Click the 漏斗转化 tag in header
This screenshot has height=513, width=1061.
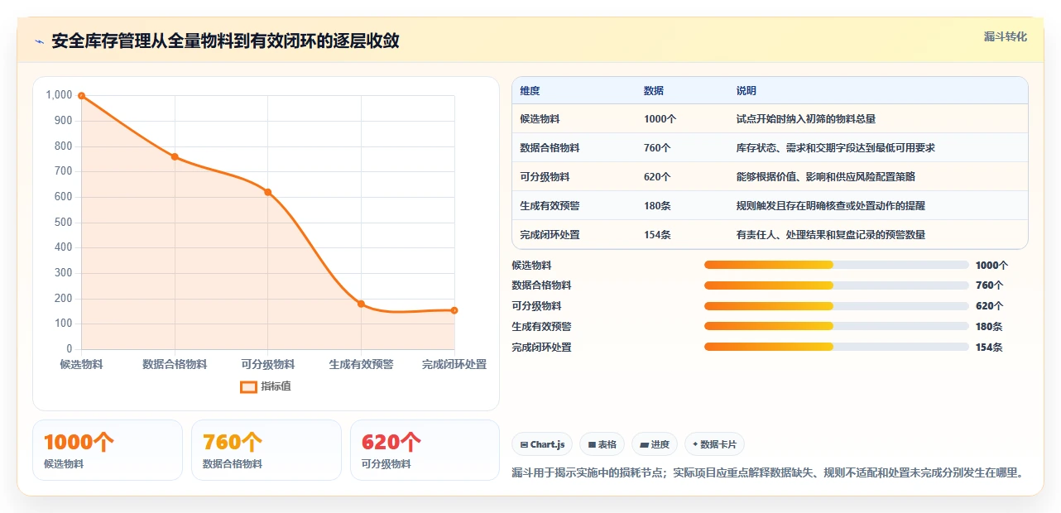(x=1006, y=37)
